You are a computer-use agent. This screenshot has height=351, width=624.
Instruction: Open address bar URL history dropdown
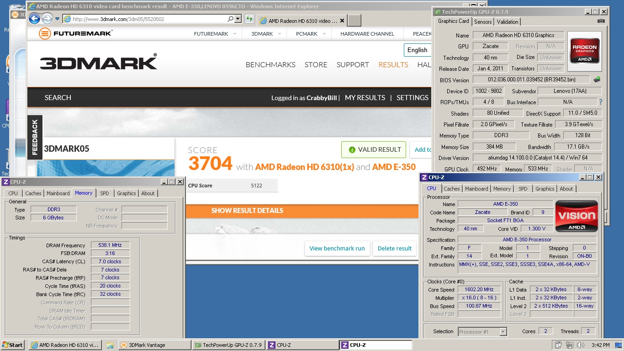point(238,19)
